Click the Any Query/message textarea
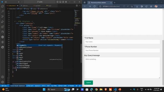 point(122,68)
